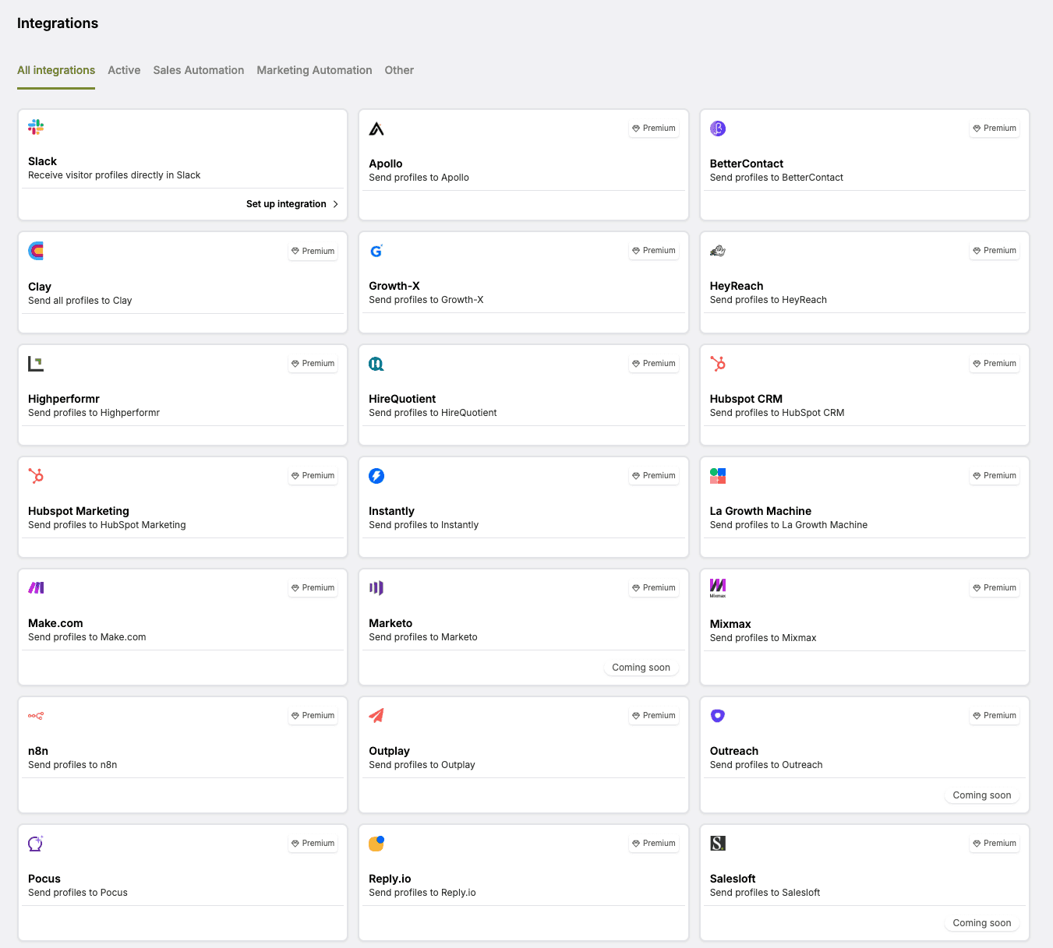Open the Marketing Automation tab
Screen dimensions: 1053x948
[x=314, y=70]
